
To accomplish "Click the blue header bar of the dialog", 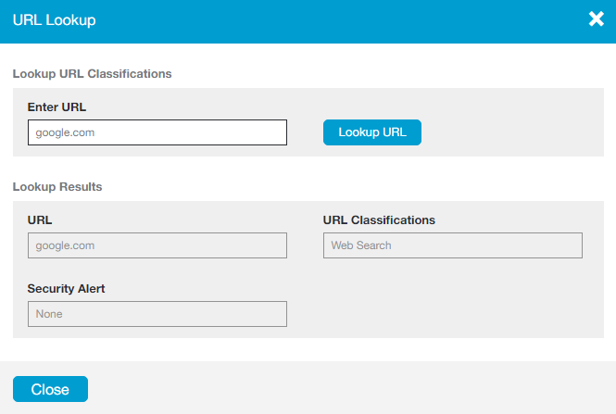I will click(x=324, y=19).
